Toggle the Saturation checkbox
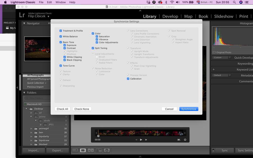This screenshot has width=253, height=158. click(x=97, y=37)
